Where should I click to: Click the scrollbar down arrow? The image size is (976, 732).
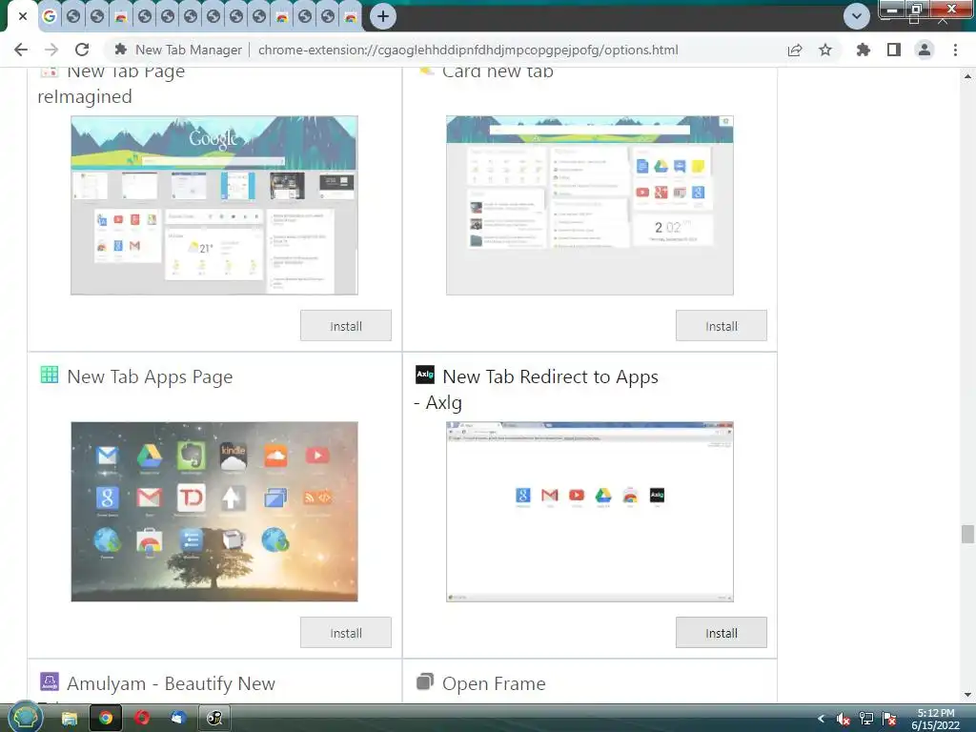click(967, 695)
